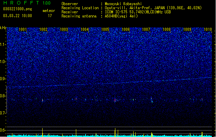Select time marker 1007 on the time axis

click(146, 29)
